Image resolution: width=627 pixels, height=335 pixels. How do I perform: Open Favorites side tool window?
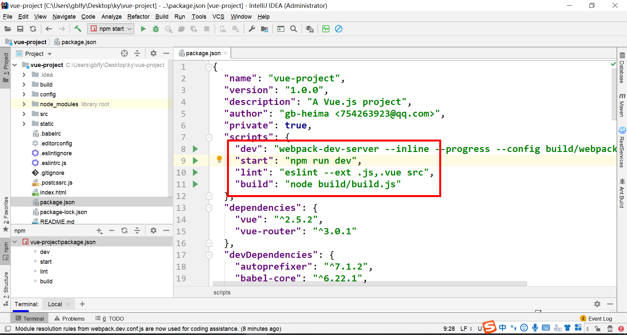(6, 214)
